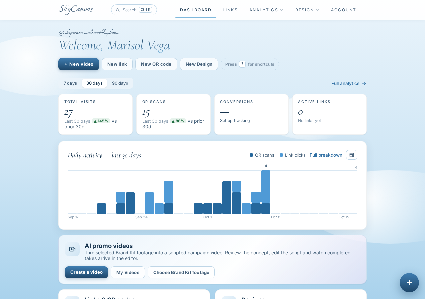Viewport: 425px width, 299px height.
Task: Open the Full analytics link
Action: 349,83
